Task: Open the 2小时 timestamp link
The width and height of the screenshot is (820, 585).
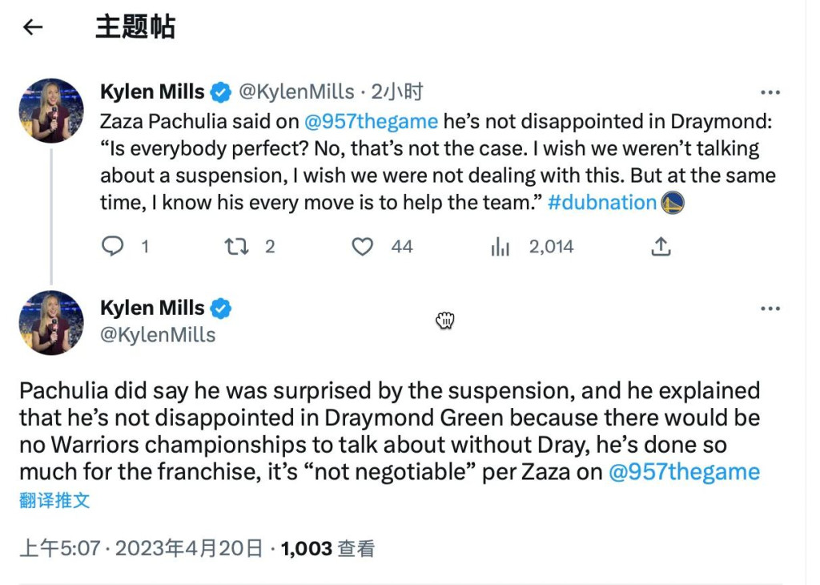Action: tap(396, 92)
